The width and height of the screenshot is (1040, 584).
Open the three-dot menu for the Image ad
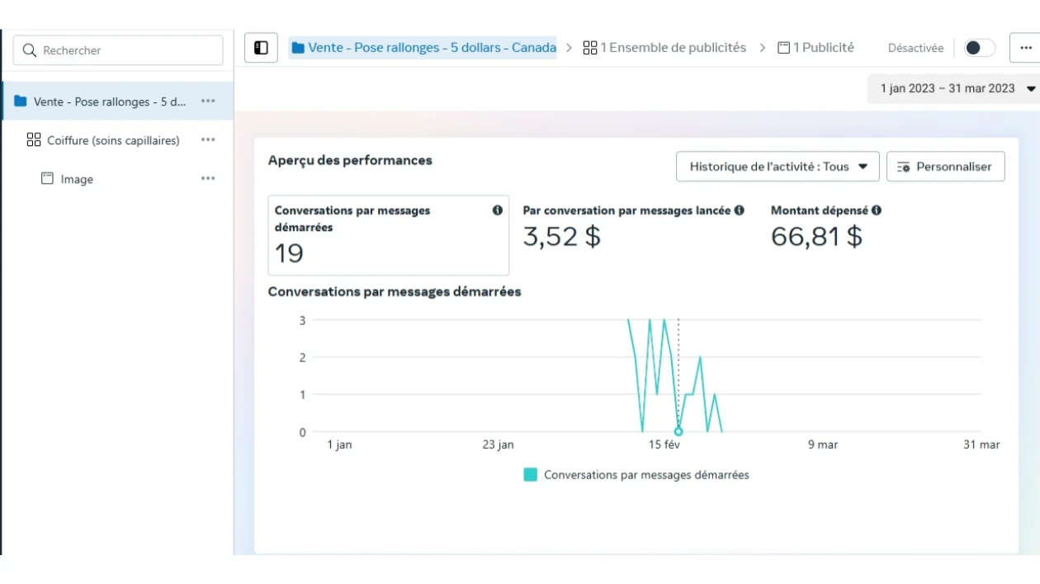click(x=208, y=179)
